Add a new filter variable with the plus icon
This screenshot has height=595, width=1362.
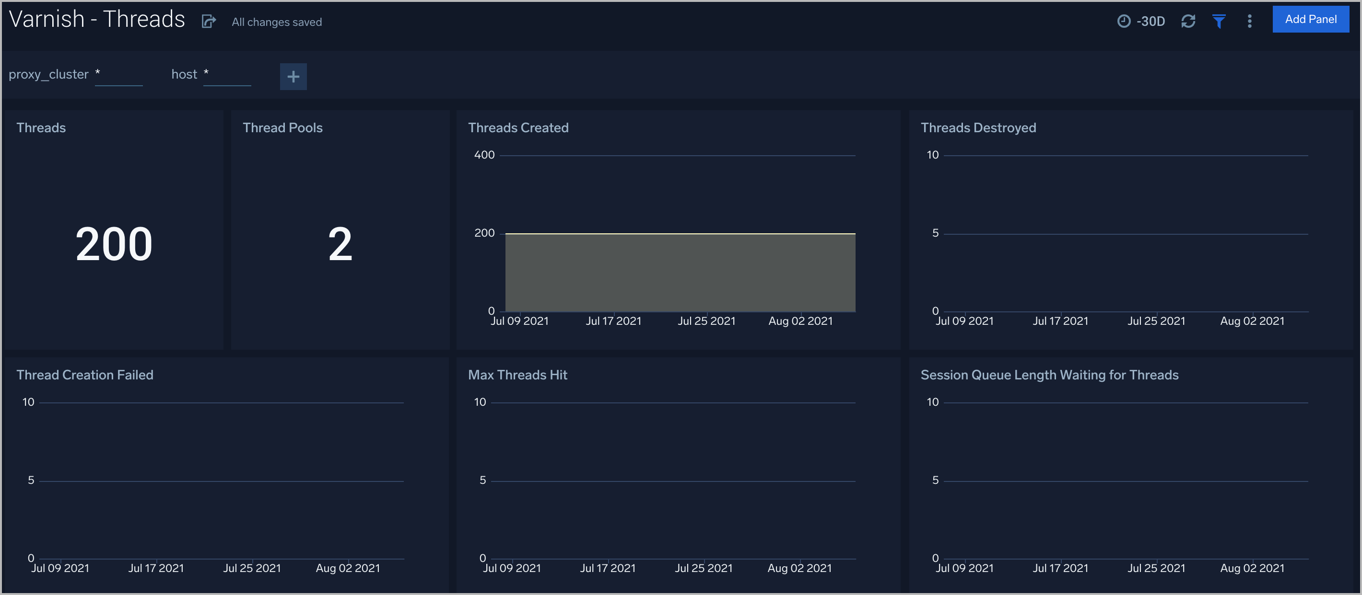293,76
